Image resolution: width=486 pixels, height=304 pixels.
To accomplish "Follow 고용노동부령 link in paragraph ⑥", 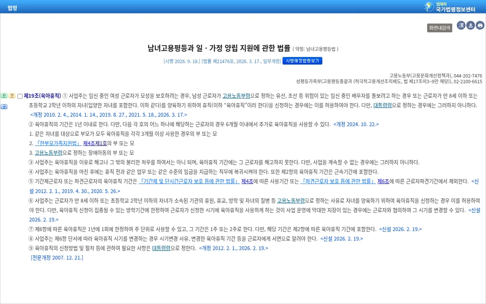I will tap(291, 200).
